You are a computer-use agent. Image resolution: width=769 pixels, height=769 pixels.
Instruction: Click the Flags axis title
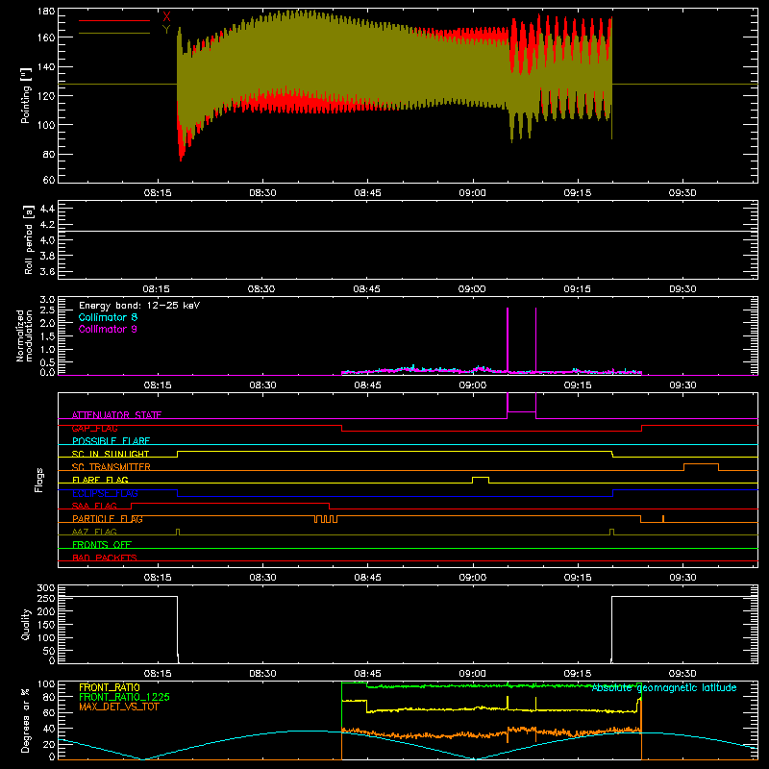[x=39, y=480]
